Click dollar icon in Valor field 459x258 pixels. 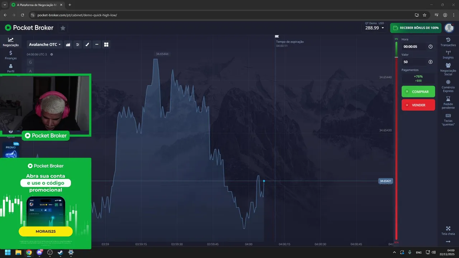430,62
